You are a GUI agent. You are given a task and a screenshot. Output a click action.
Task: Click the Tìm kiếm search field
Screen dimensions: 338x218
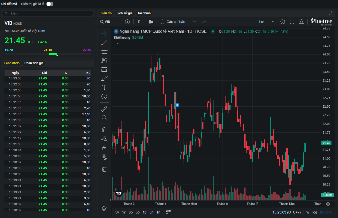point(48,13)
